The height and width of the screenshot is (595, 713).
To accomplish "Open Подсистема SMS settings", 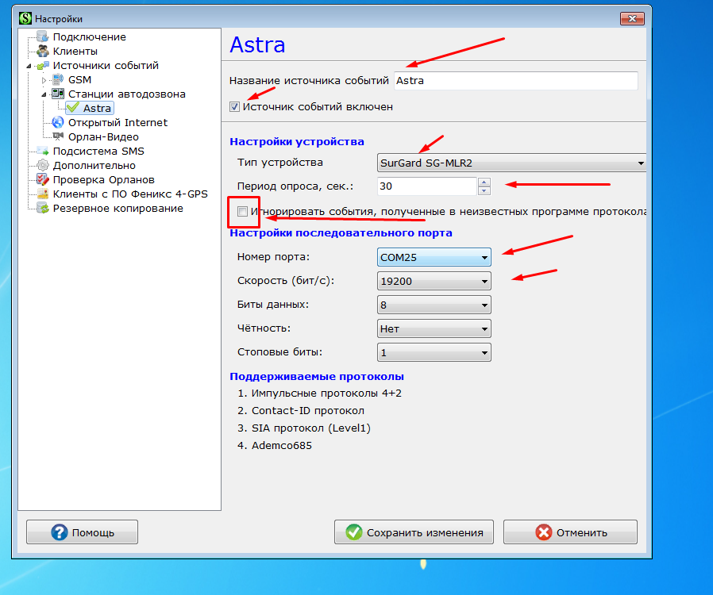I will 98,151.
